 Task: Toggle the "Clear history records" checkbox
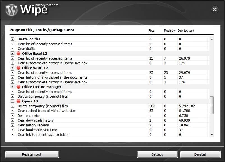tap(12, 125)
